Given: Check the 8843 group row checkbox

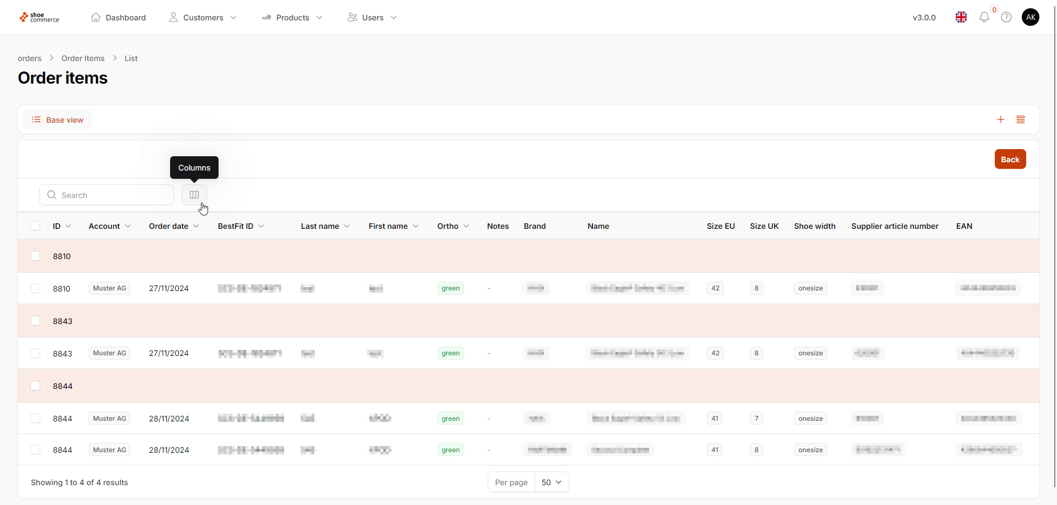Looking at the screenshot, I should (35, 321).
